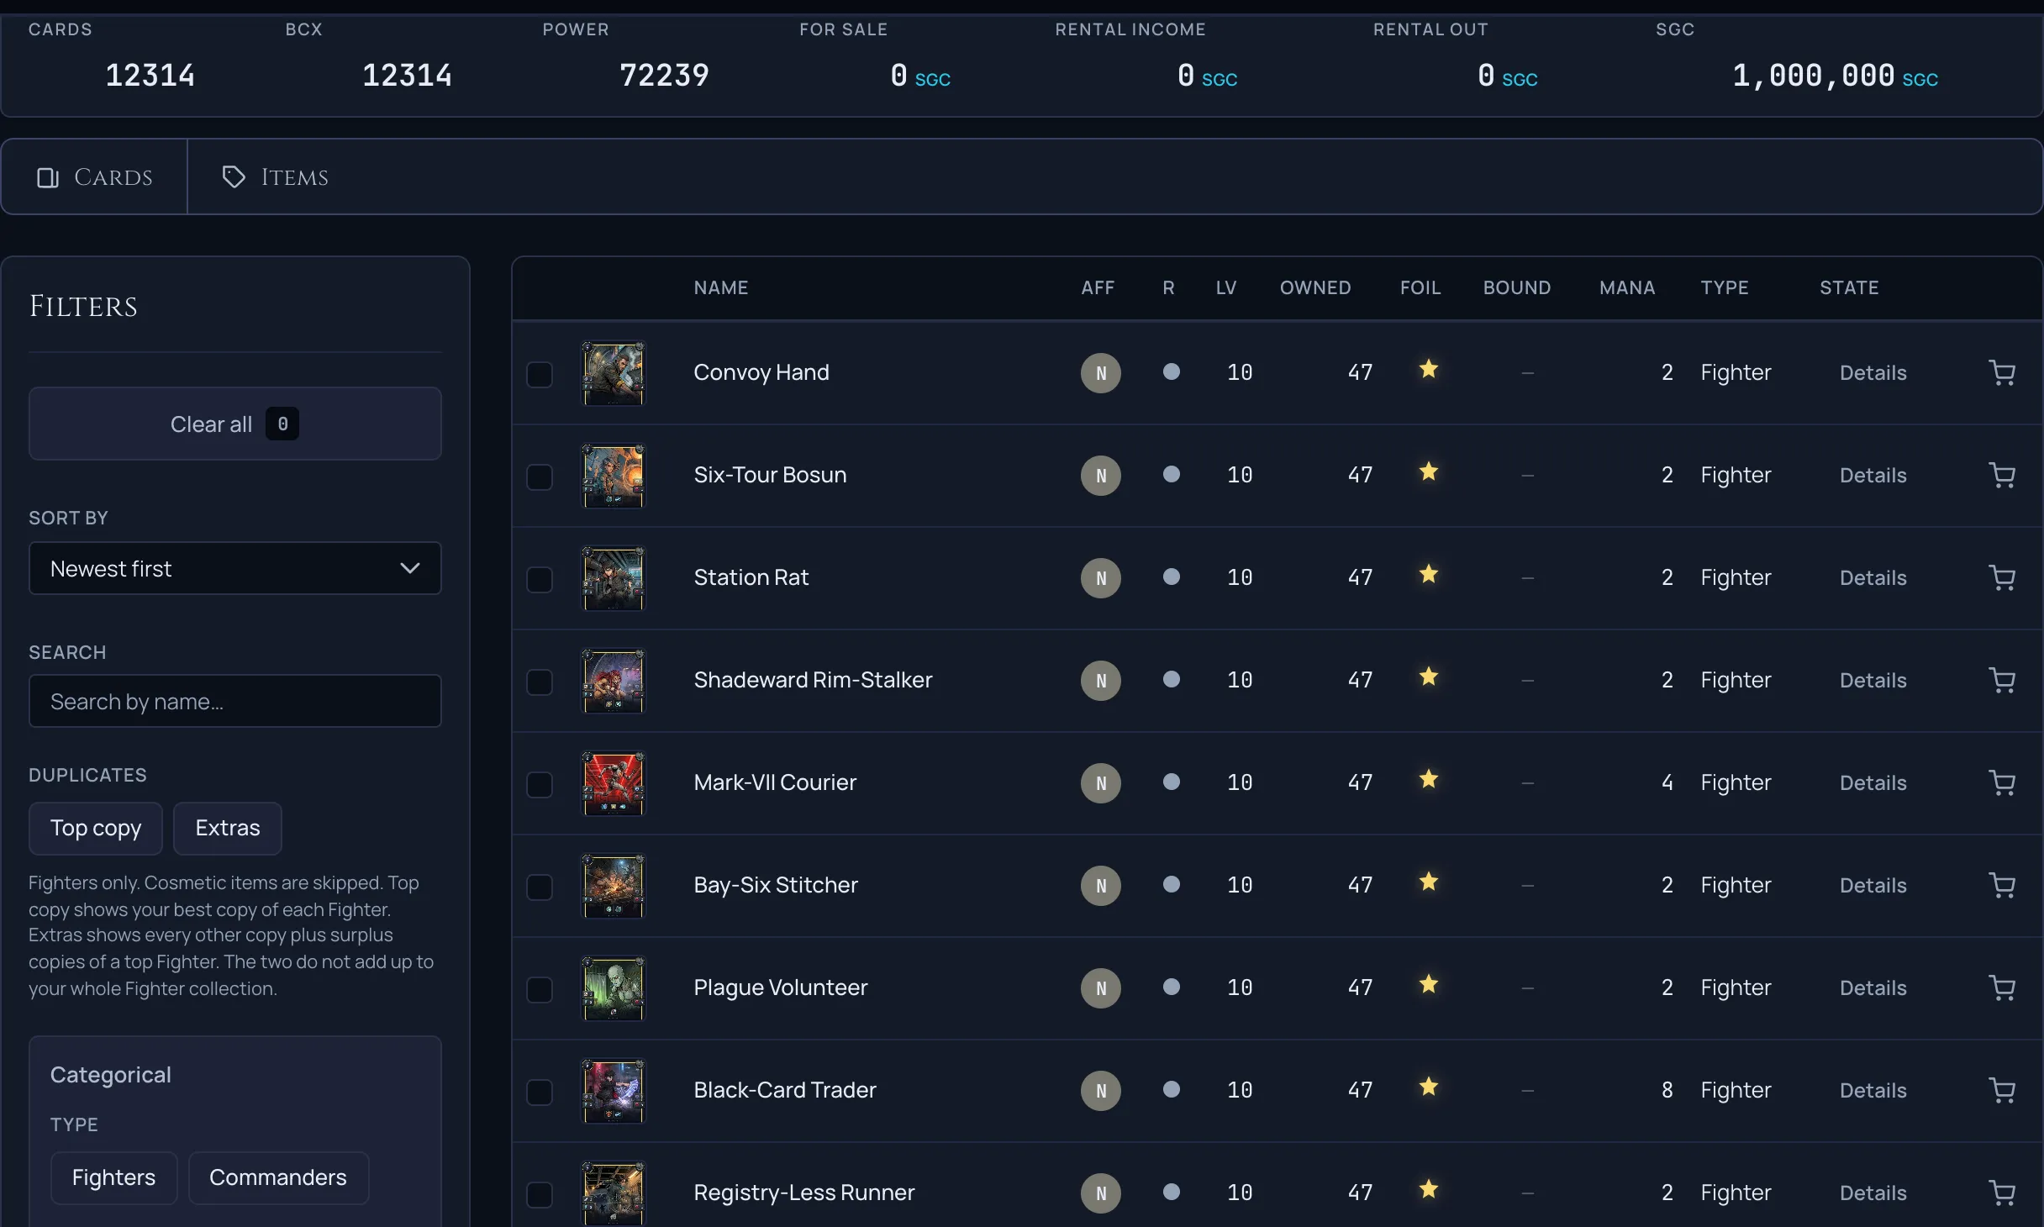This screenshot has height=1227, width=2044.
Task: Open Details for Black-Card Trader
Action: point(1873,1090)
